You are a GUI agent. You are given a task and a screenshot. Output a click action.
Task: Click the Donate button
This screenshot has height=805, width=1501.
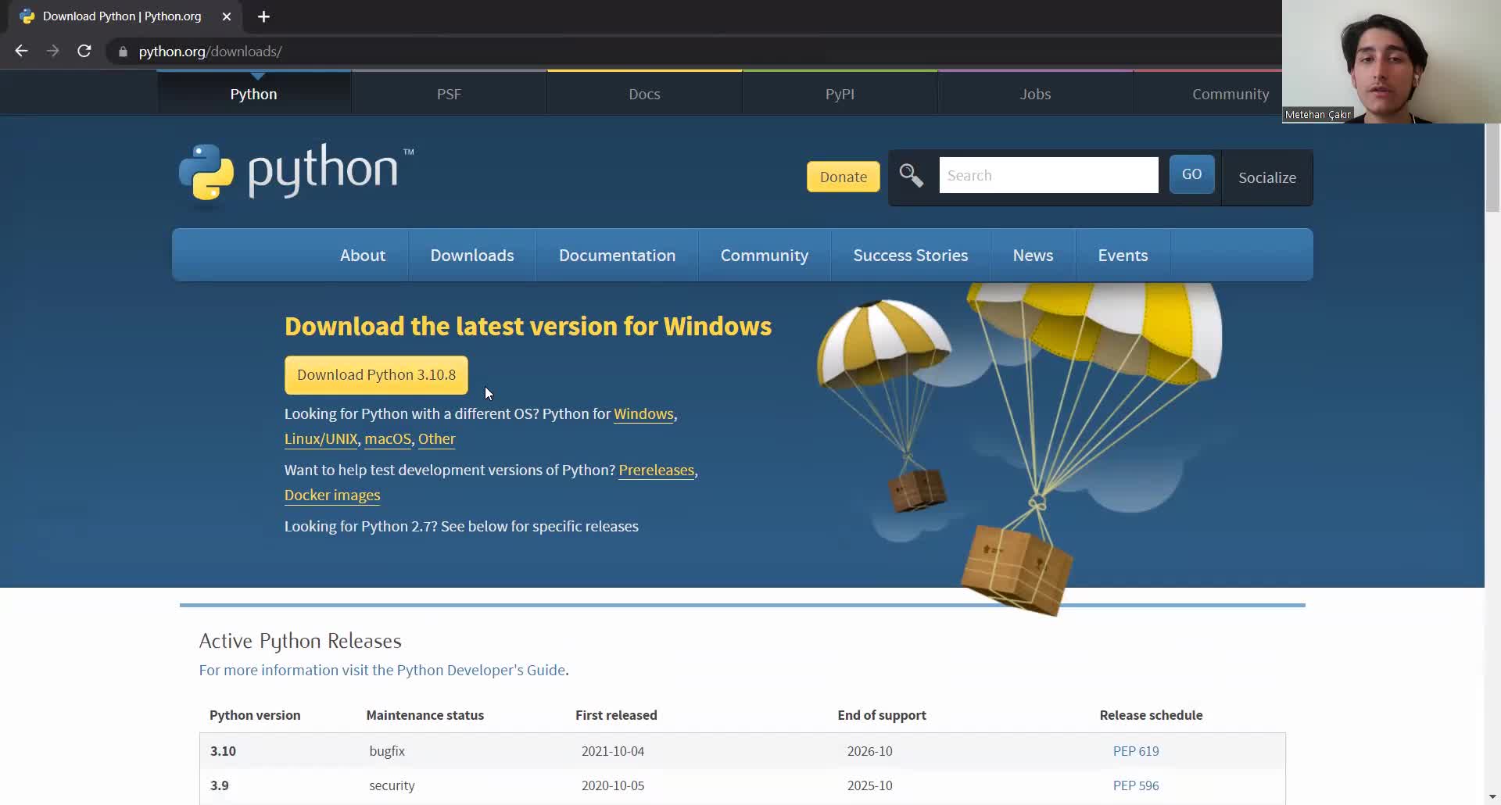coord(844,177)
